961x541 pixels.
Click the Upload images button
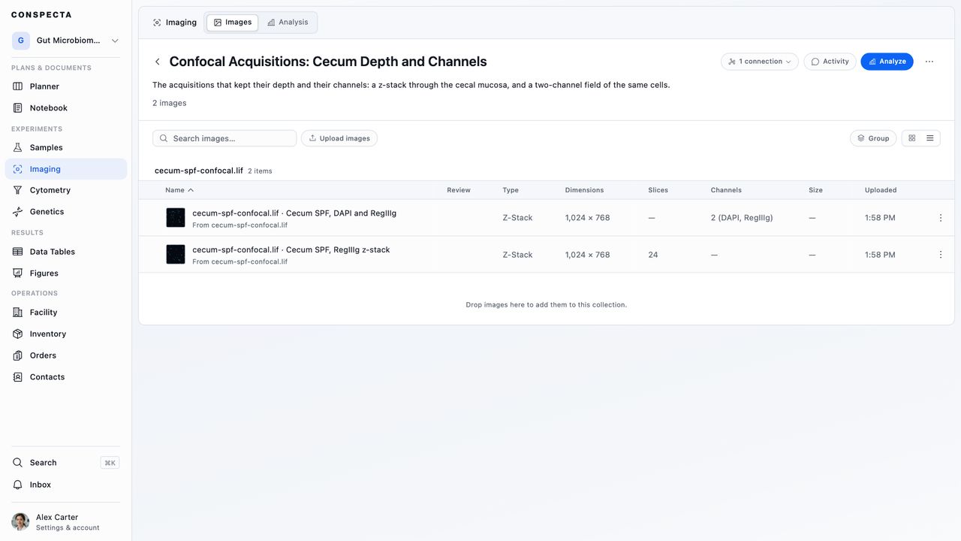[339, 138]
